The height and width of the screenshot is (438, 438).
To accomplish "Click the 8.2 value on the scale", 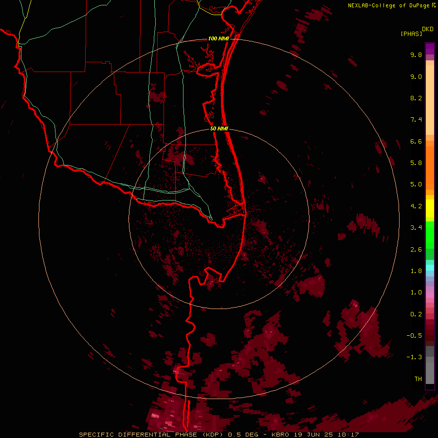I will (x=416, y=98).
